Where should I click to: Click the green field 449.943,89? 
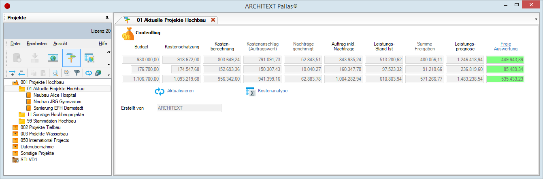tap(506, 59)
